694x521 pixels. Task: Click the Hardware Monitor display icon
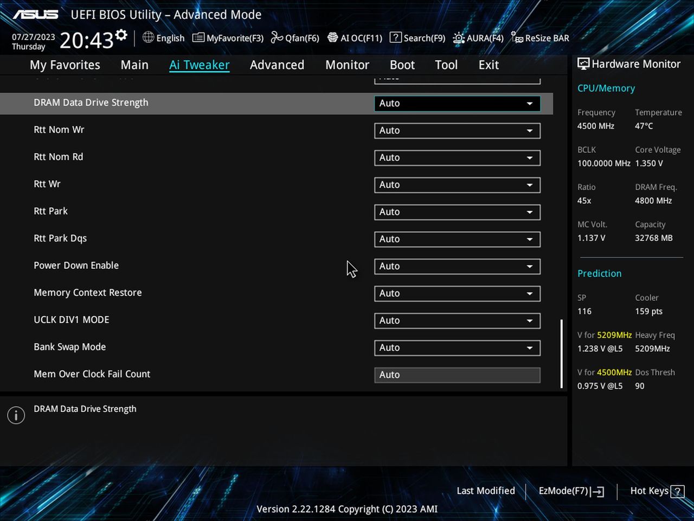pos(583,63)
